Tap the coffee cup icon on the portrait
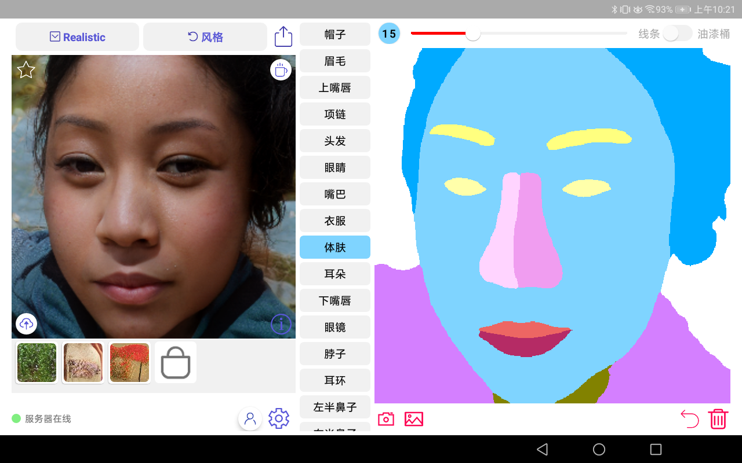This screenshot has height=463, width=742. click(x=281, y=69)
